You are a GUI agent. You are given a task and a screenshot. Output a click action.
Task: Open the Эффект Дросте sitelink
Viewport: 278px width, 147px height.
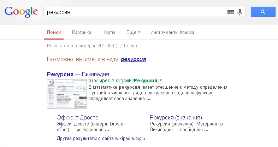point(78,117)
